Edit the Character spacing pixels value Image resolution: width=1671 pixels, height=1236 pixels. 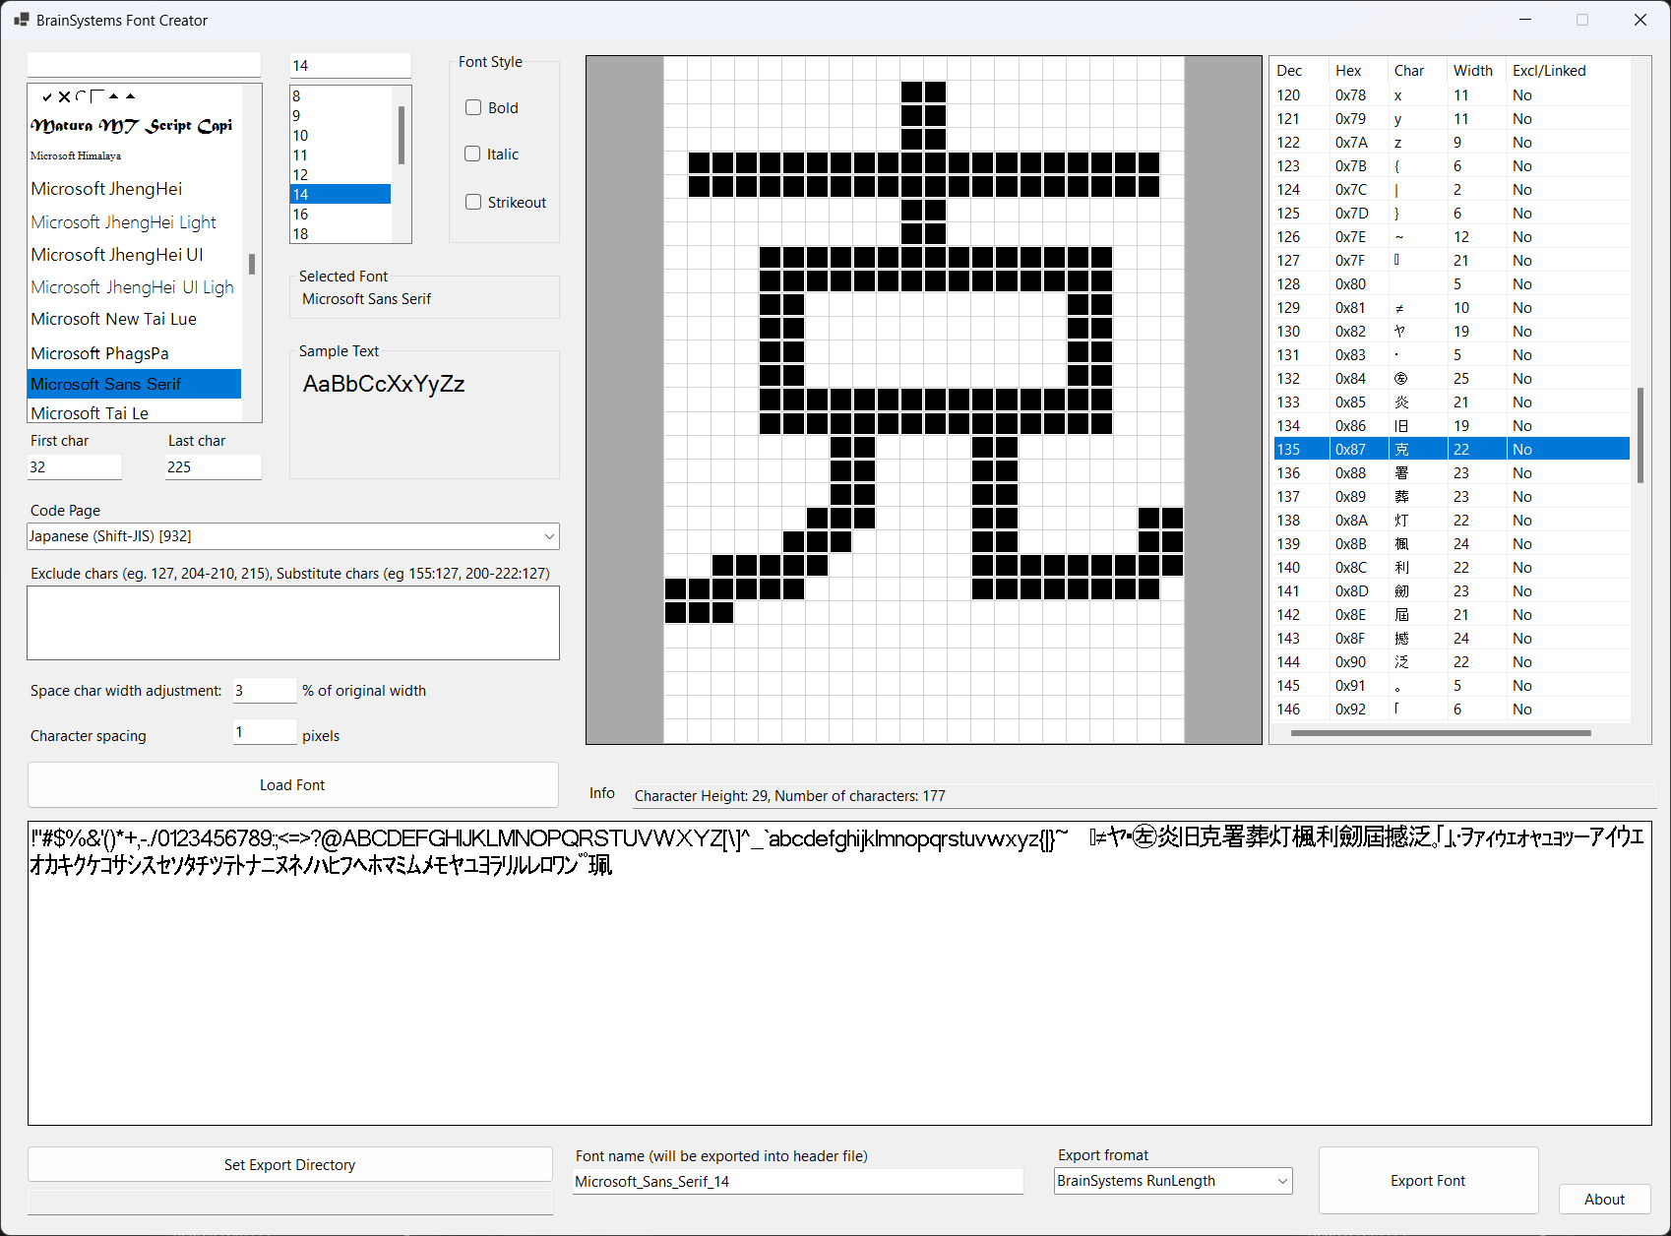[264, 732]
